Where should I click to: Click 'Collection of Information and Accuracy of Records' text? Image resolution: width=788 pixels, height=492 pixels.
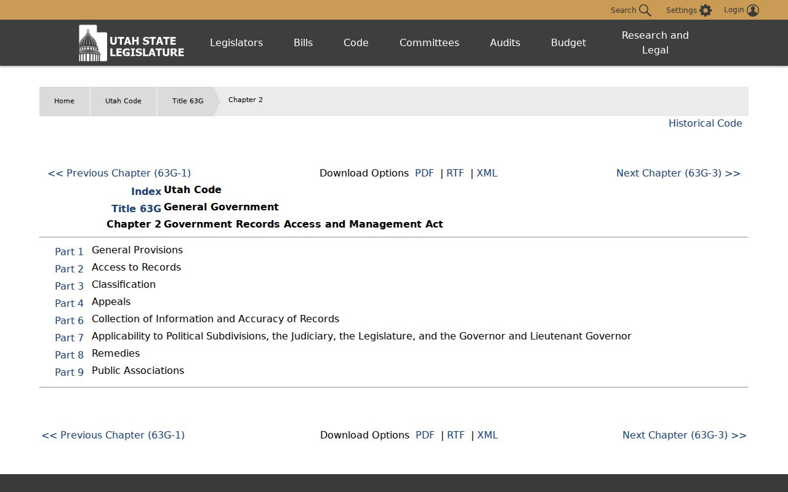click(215, 319)
